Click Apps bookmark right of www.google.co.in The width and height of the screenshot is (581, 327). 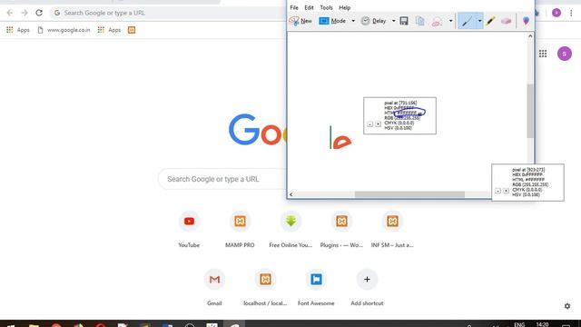tap(109, 30)
